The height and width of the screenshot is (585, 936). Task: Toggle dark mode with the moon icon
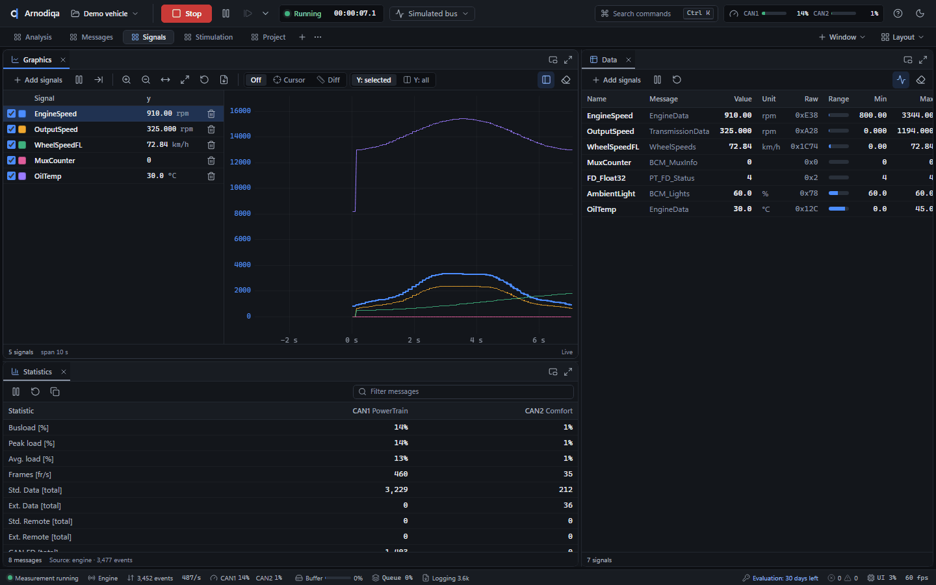[x=920, y=14]
